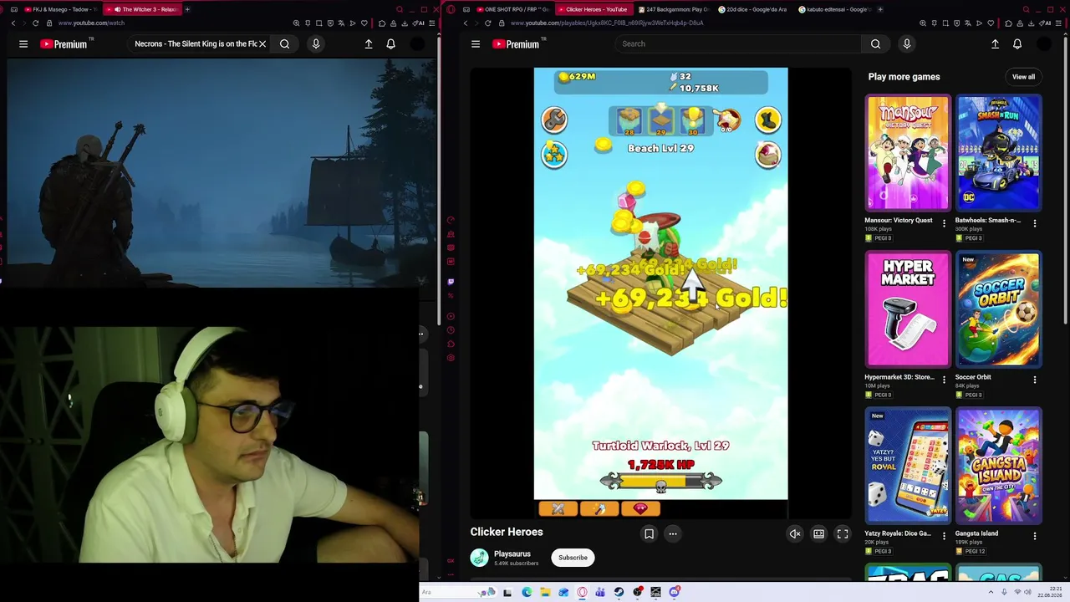
Task: Open the upload icon in right window
Action: (x=995, y=43)
